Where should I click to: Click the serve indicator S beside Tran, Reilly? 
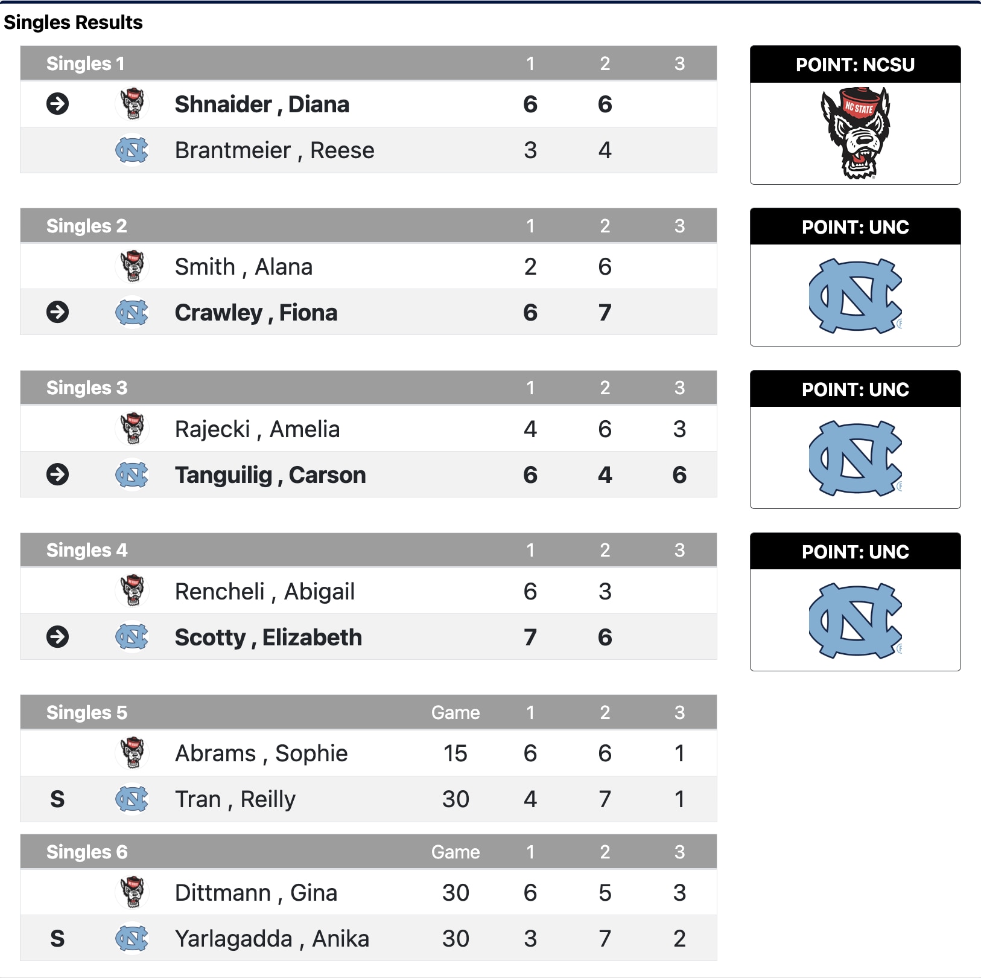click(x=57, y=799)
